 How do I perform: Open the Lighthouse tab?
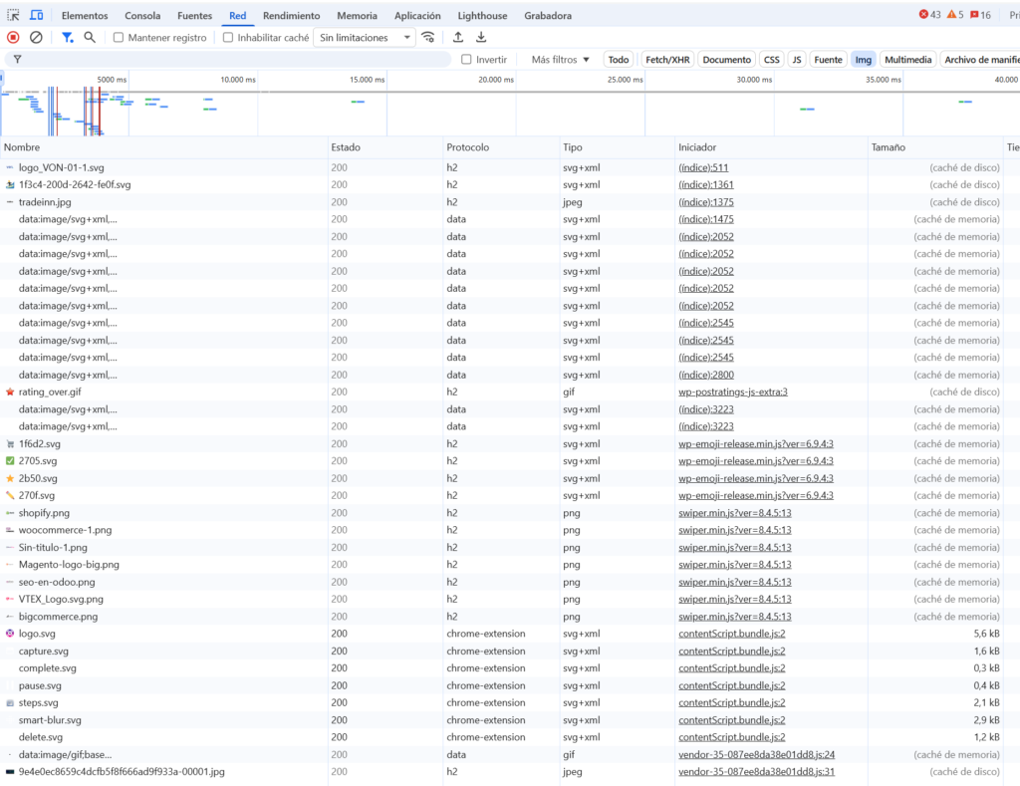click(482, 16)
